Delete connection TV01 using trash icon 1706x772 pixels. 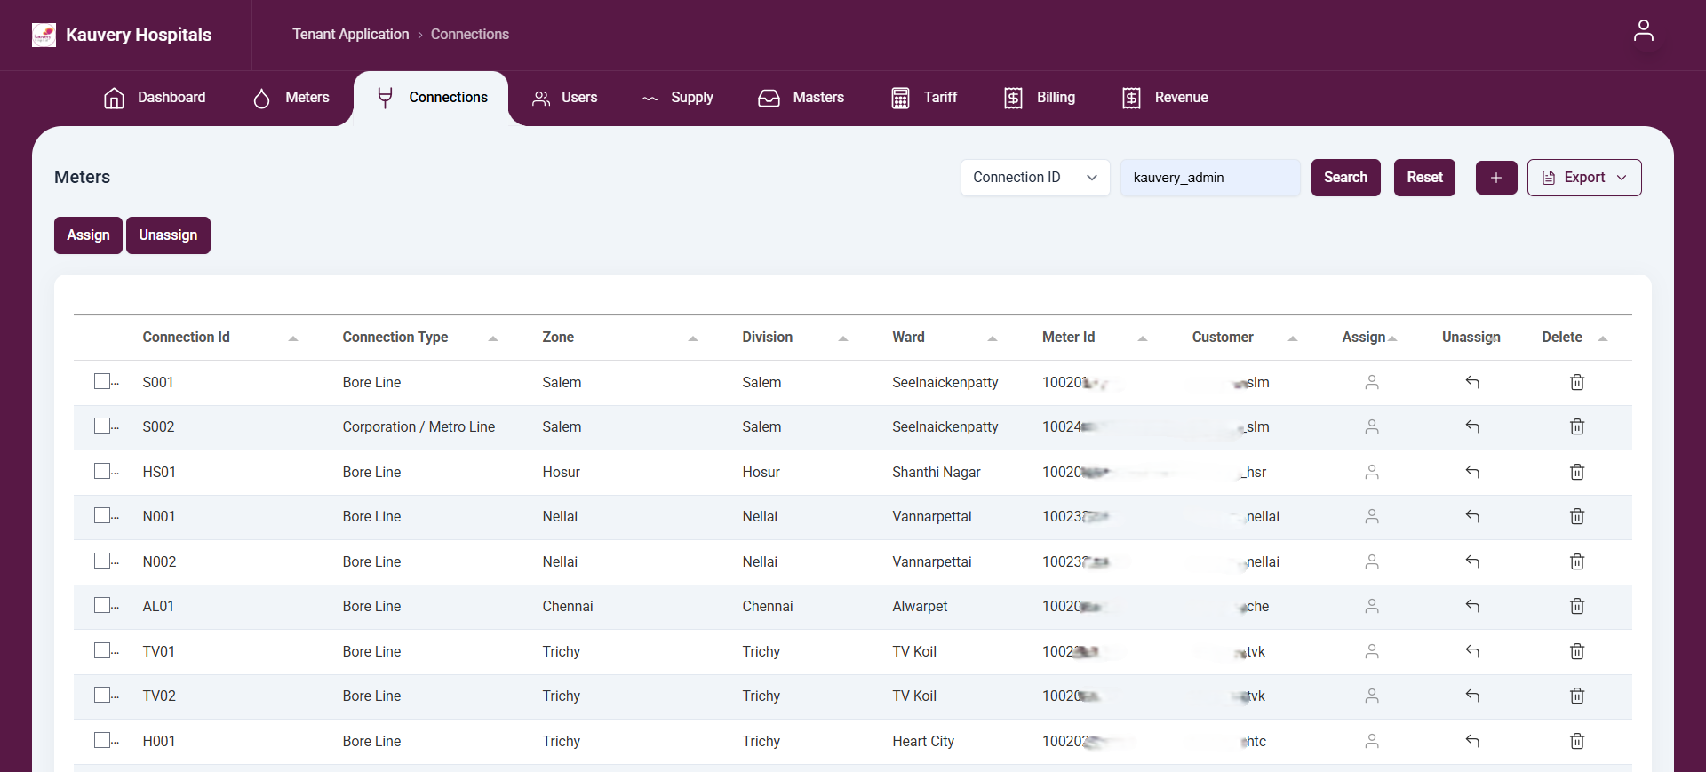[1576, 651]
